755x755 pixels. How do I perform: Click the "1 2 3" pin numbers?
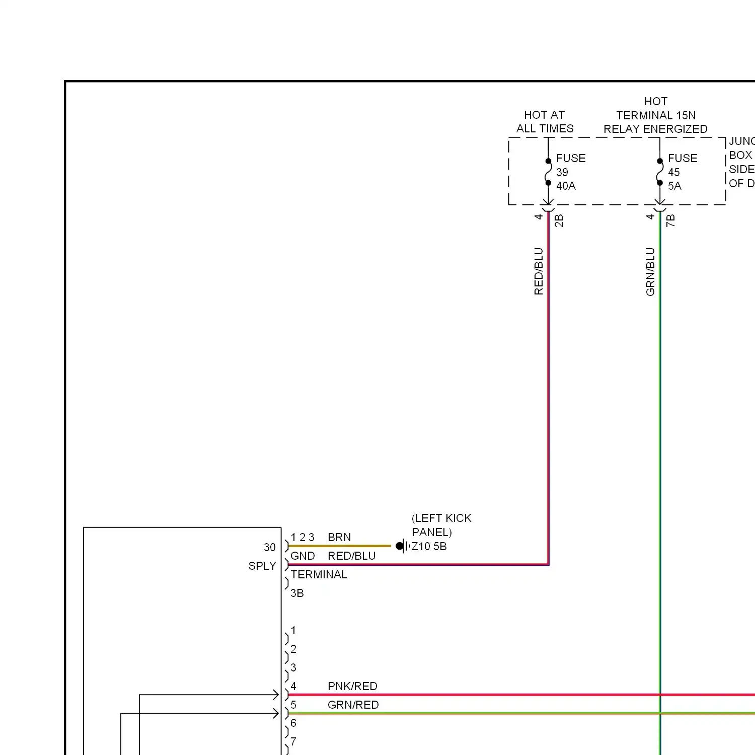point(303,537)
